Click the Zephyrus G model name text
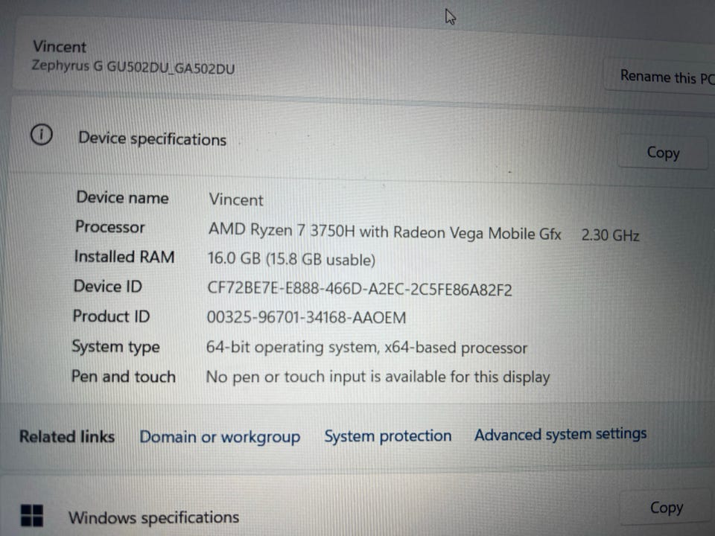This screenshot has width=715, height=536. coord(133,67)
